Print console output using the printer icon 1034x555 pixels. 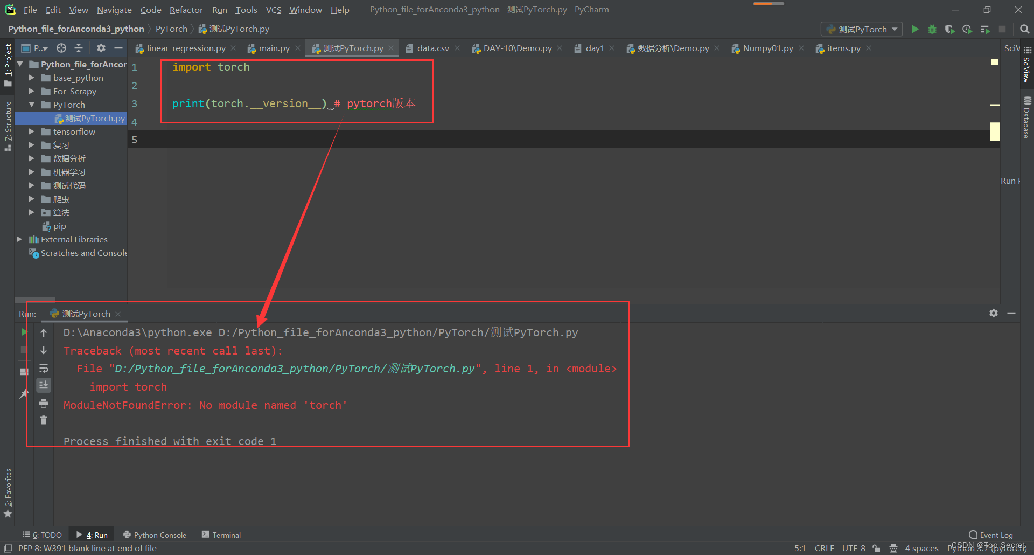(x=44, y=403)
